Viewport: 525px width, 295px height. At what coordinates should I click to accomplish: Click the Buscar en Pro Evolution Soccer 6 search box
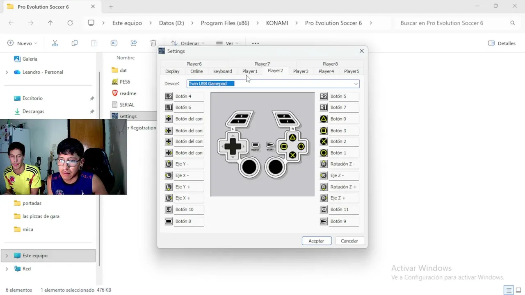[x=458, y=23]
